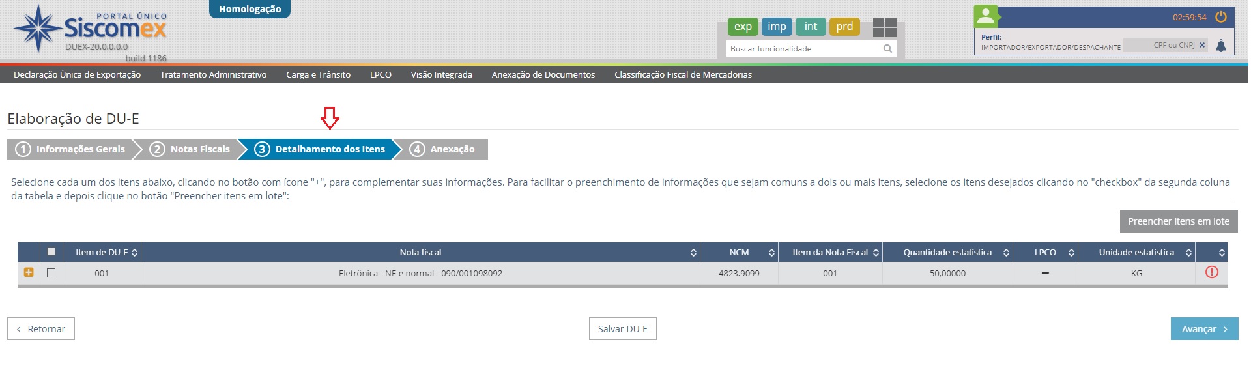Go to step 2 Notas Fiscais
Viewport: 1251px width, 368px height.
coord(190,149)
